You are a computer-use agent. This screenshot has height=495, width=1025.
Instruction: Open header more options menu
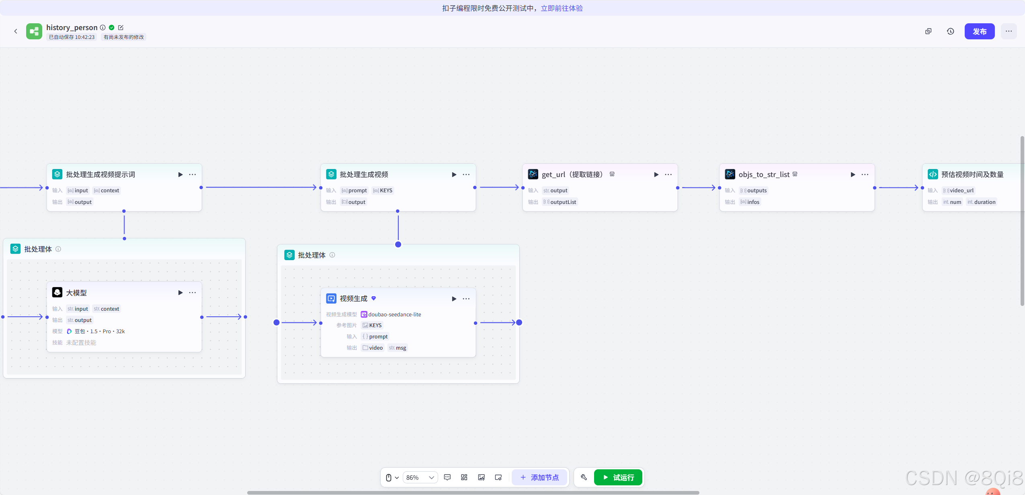(x=1009, y=31)
